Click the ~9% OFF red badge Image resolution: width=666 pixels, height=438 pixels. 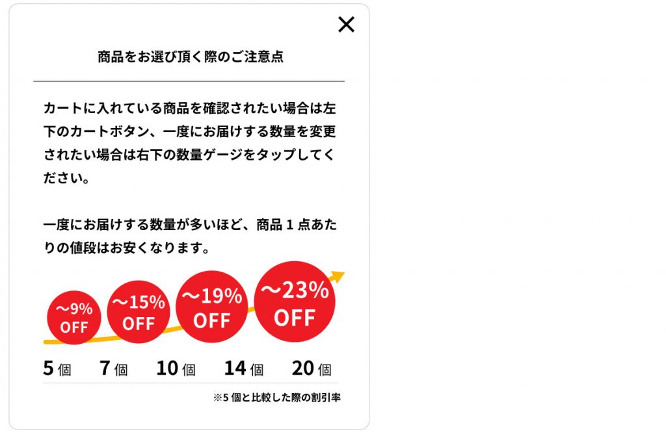point(73,318)
